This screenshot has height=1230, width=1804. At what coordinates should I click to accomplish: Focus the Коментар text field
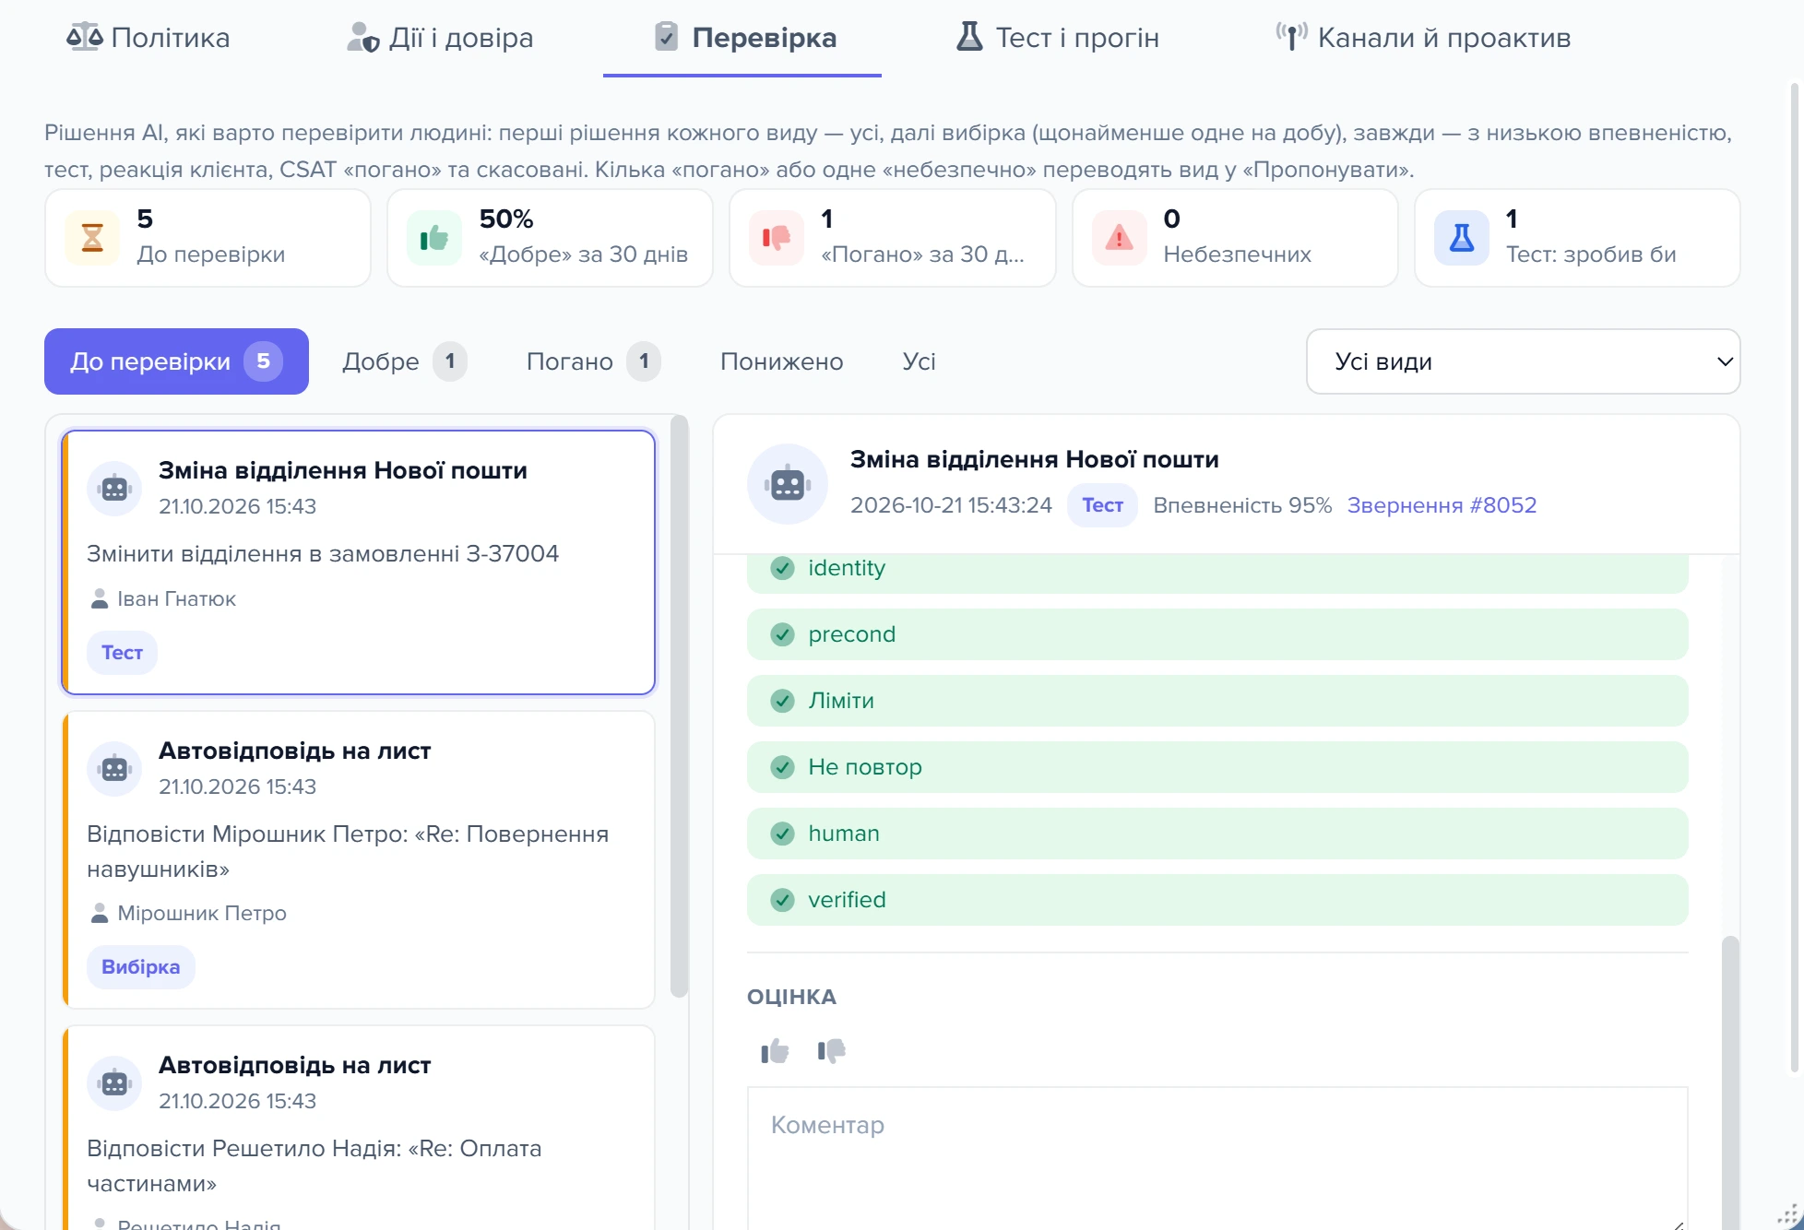pyautogui.click(x=1217, y=1158)
